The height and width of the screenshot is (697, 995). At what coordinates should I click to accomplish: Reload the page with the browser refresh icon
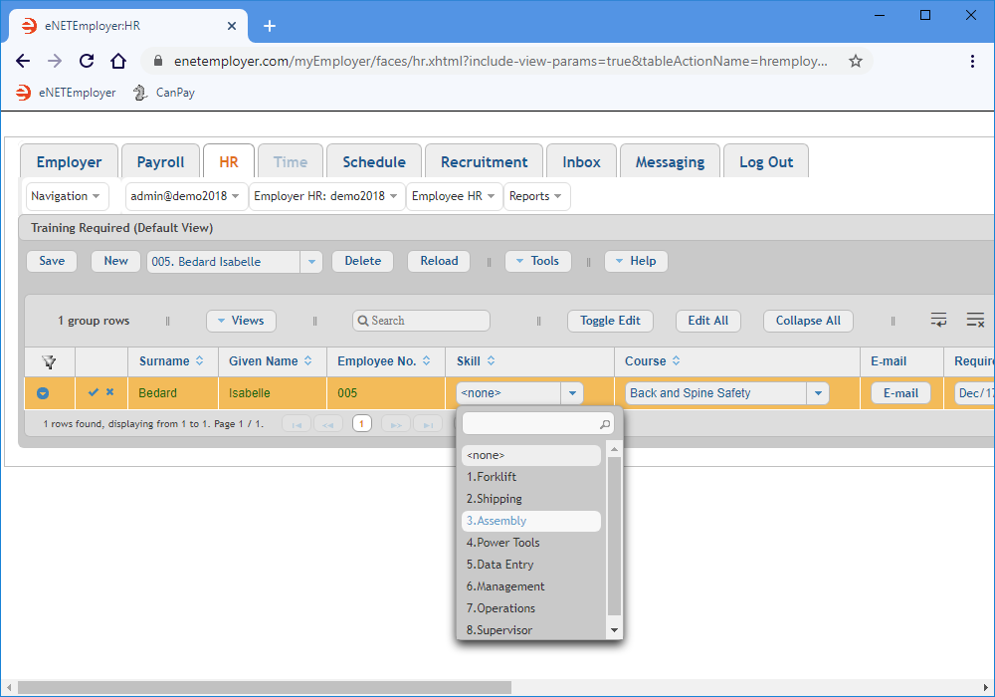point(87,61)
